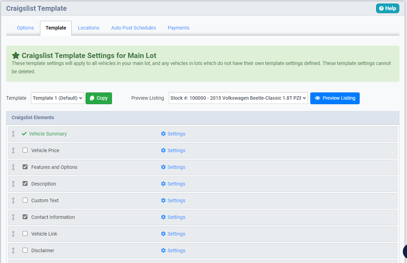The height and width of the screenshot is (263, 407).
Task: Check the Custom Text element checkbox
Action: pyautogui.click(x=25, y=200)
